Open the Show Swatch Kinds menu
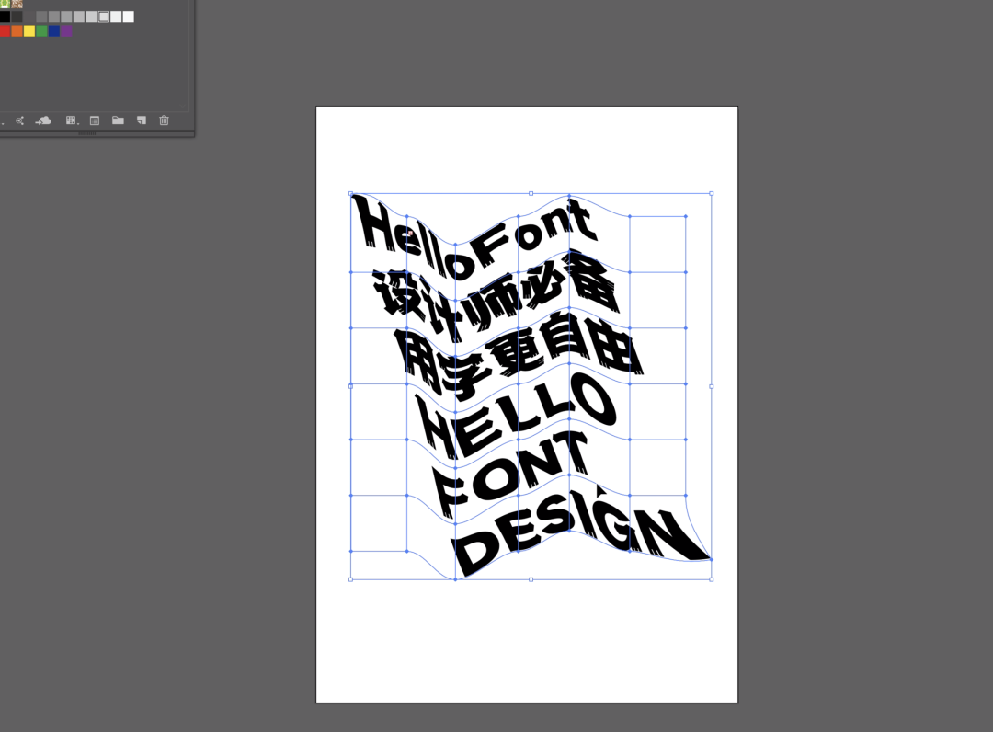993x732 pixels. tap(70, 120)
